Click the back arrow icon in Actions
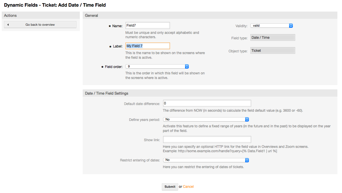 (x=8, y=25)
